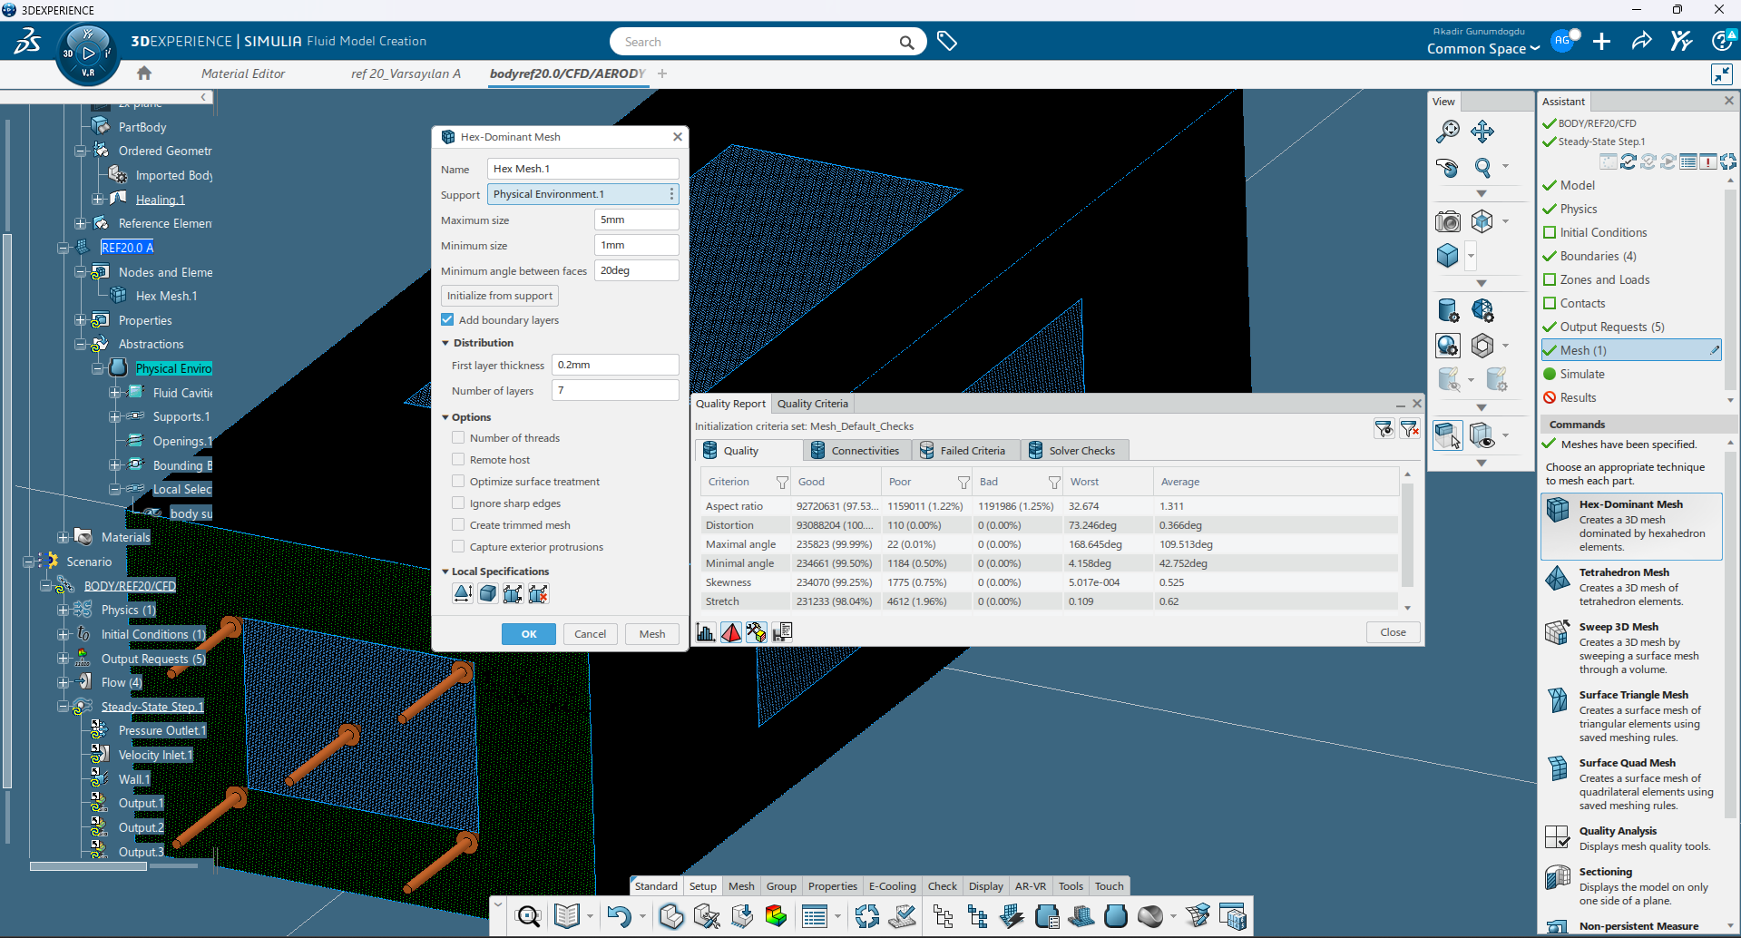Click the Update refresh arrows icon in bottom toolbar

tap(867, 916)
